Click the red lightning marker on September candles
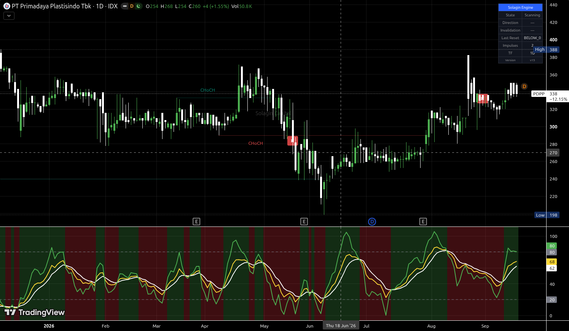This screenshot has width=569, height=331. (482, 98)
